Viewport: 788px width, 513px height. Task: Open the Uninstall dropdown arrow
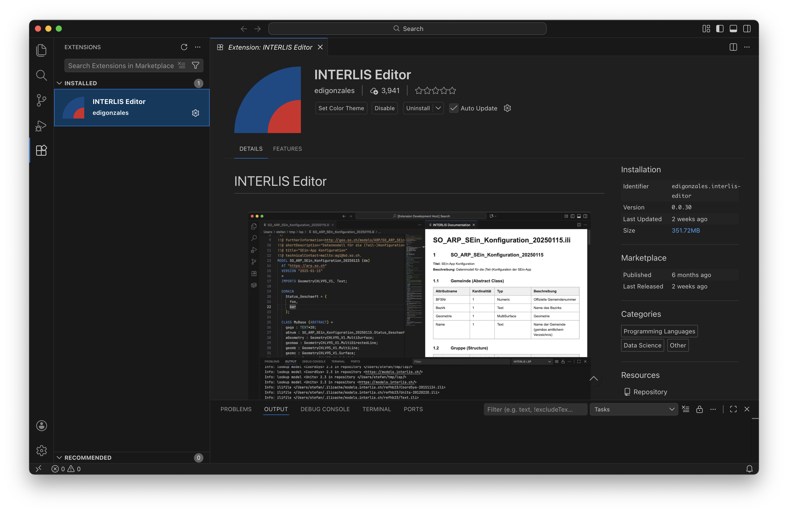(438, 108)
